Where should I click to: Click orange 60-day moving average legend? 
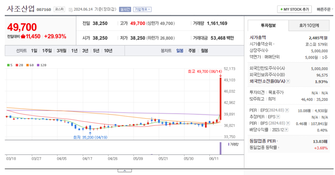[x=30, y=65]
